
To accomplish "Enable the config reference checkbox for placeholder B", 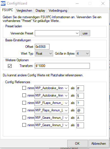I will tap(24, 125).
